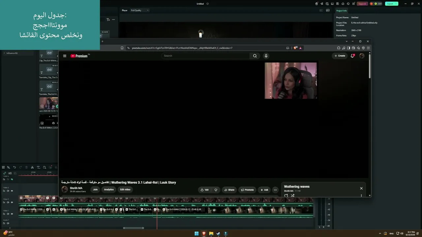Click the Promote button
Viewport: 422px width, 237px height.
tap(247, 190)
